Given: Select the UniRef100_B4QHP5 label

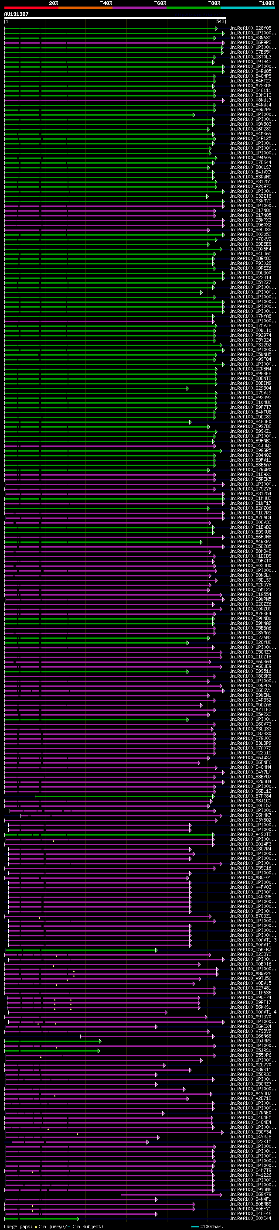Looking at the screenshot, I should pos(250,76).
